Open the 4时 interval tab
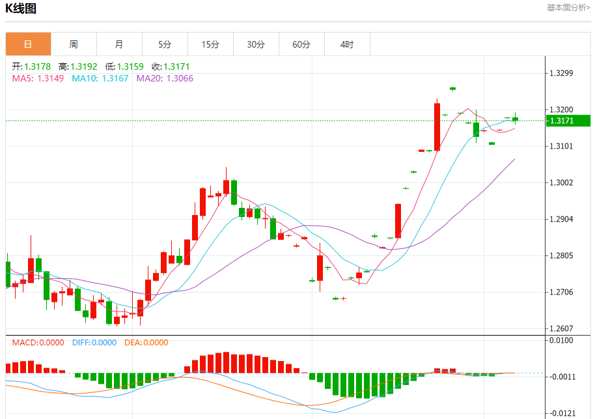The image size is (595, 419). pos(347,44)
